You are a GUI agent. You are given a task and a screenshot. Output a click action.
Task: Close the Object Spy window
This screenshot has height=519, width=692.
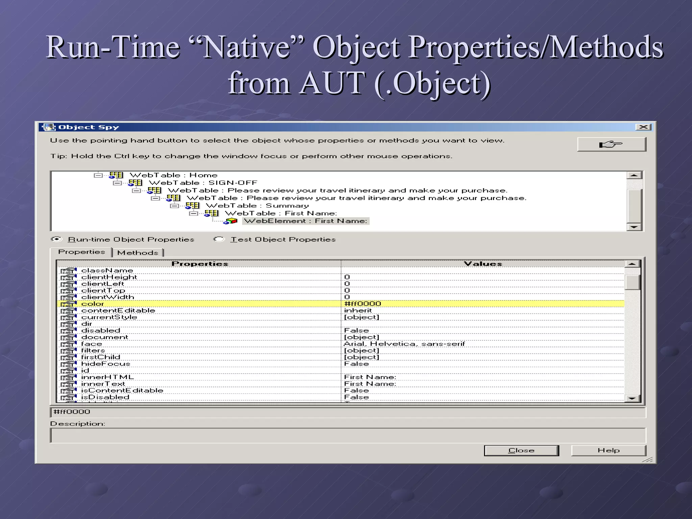(643, 127)
